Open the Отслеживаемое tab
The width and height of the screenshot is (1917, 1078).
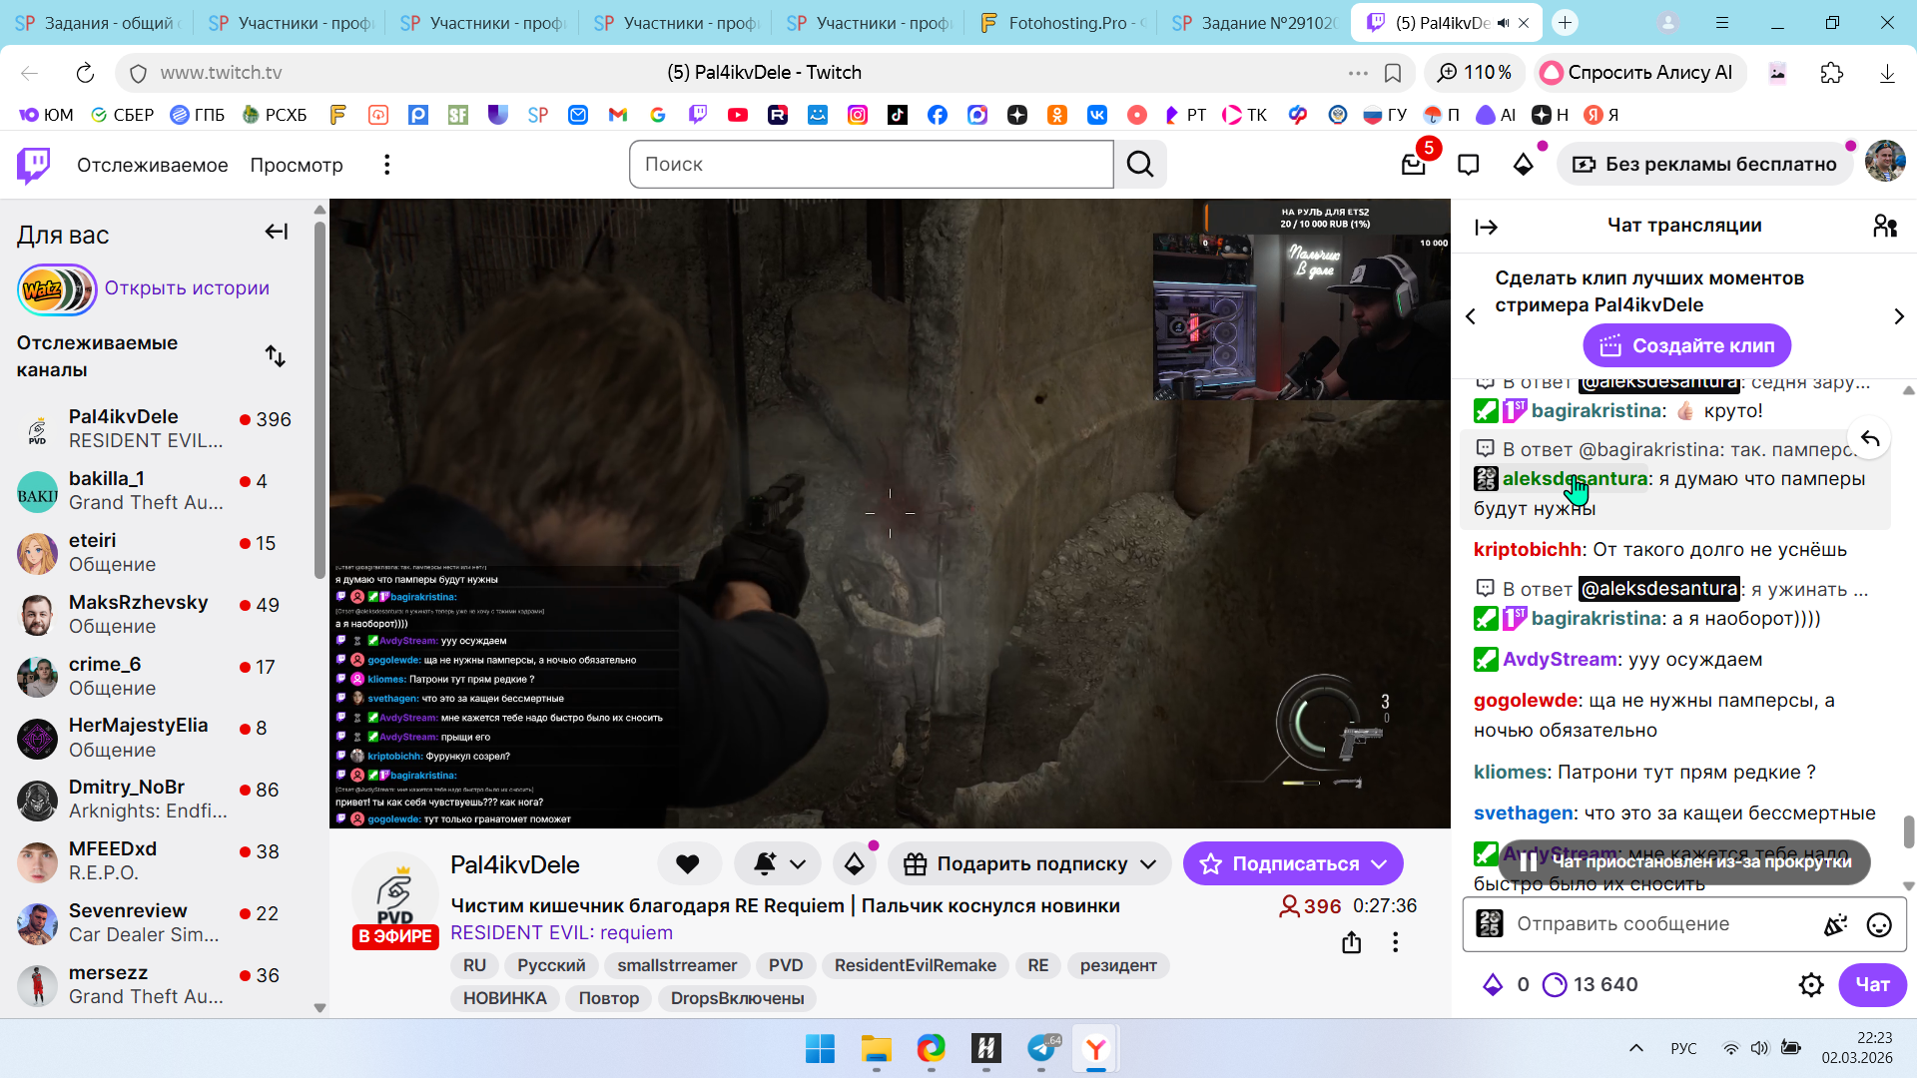click(152, 165)
